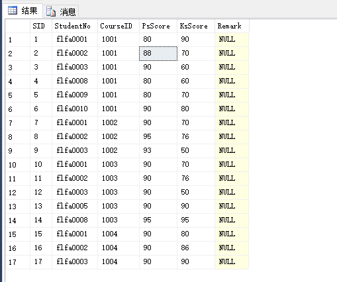Image resolution: width=337 pixels, height=282 pixels.
Task: Select row header 17
Action: (x=18, y=262)
